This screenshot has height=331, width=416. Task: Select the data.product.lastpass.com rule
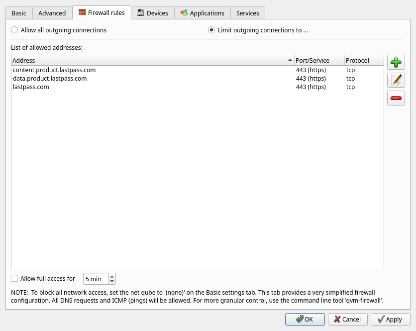point(198,79)
